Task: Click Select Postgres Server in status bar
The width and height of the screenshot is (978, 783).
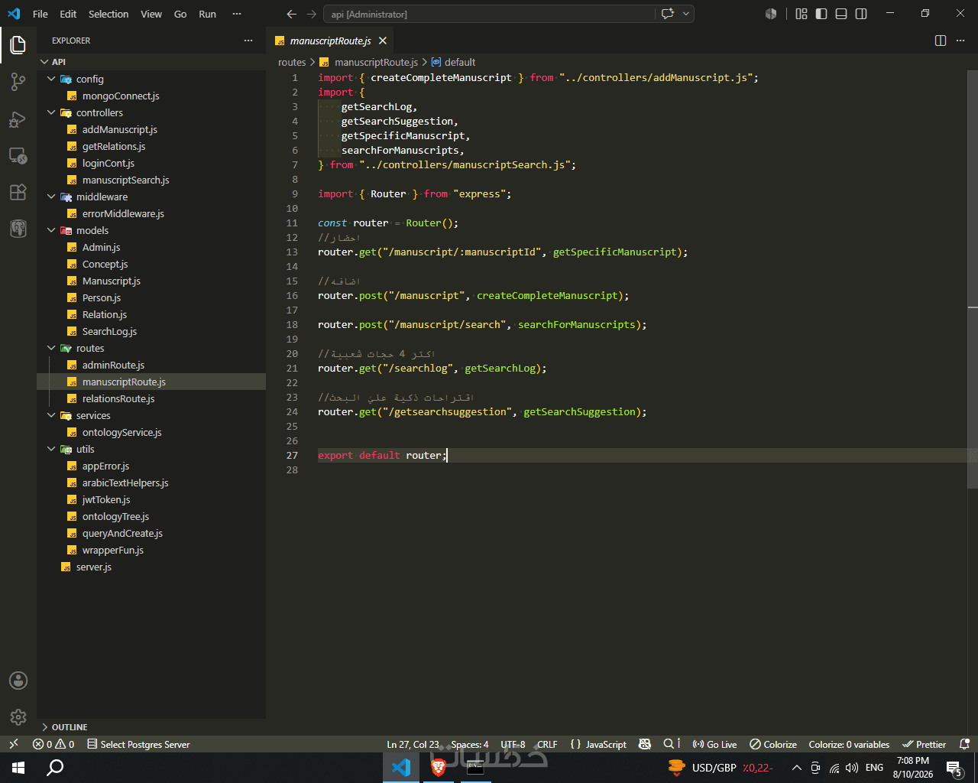Action: click(x=138, y=744)
